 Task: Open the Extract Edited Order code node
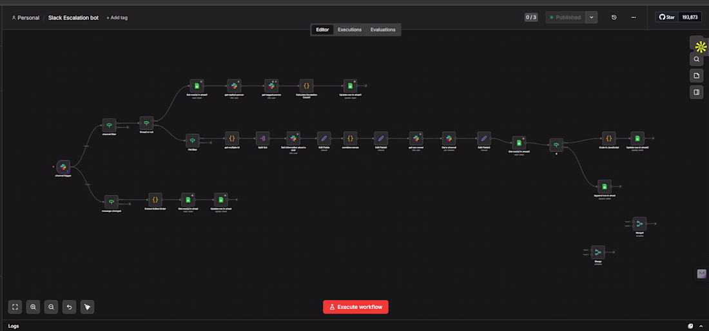(155, 200)
